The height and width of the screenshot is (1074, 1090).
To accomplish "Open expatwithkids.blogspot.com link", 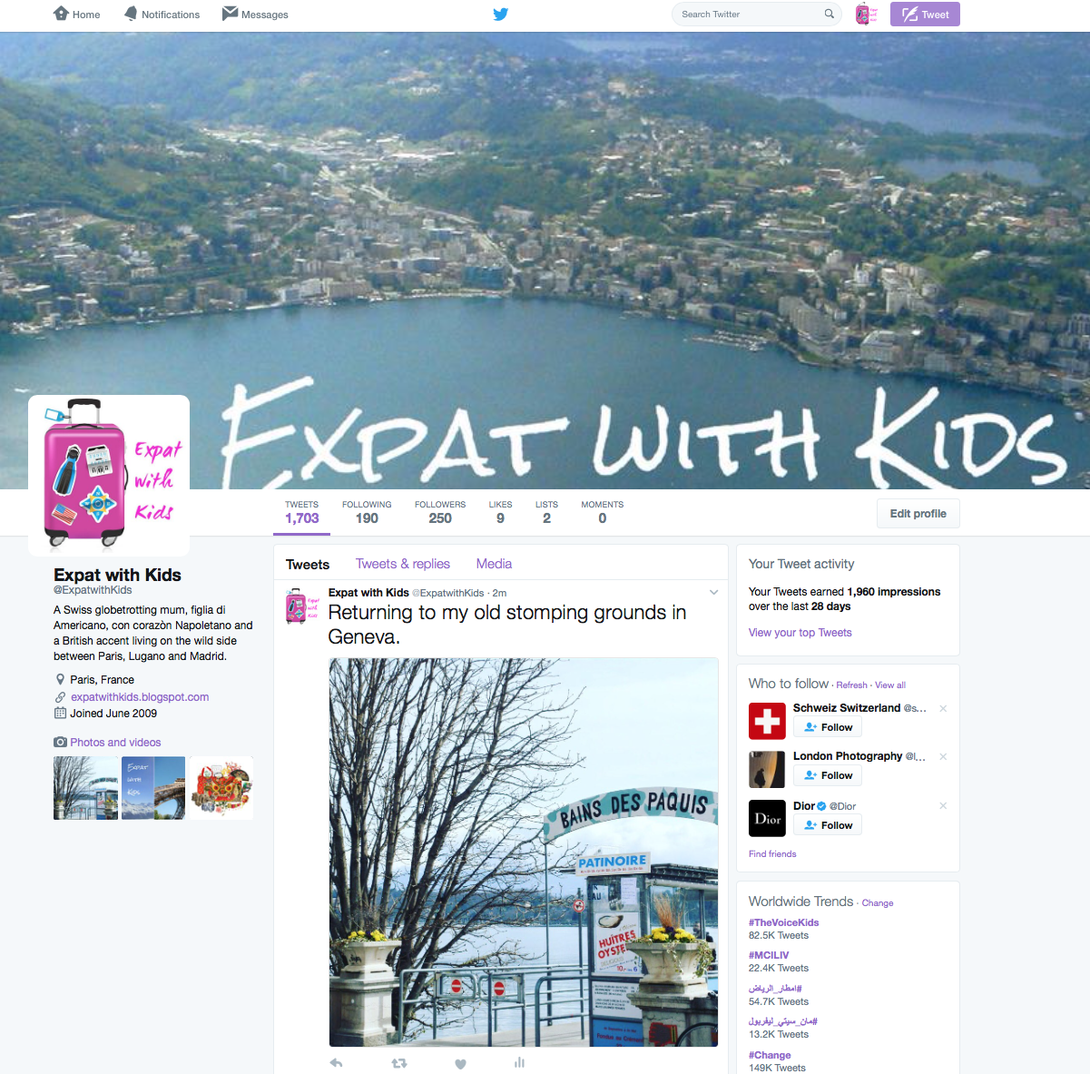I will [x=140, y=697].
